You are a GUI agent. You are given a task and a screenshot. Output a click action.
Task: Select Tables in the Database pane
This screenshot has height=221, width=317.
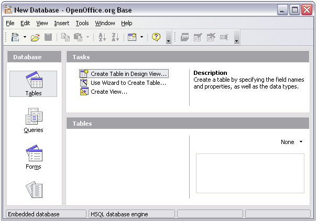[34, 84]
